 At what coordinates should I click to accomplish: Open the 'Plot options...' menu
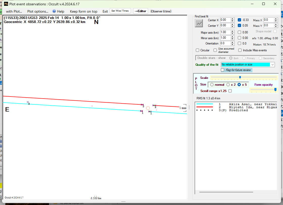pyautogui.click(x=38, y=11)
